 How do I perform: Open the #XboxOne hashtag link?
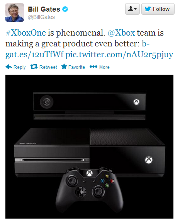click(26, 33)
